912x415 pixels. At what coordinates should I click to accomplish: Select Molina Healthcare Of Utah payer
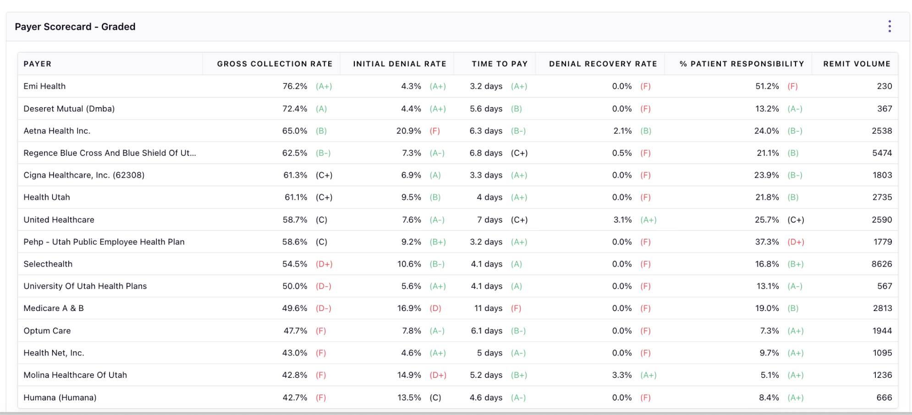[x=75, y=375]
